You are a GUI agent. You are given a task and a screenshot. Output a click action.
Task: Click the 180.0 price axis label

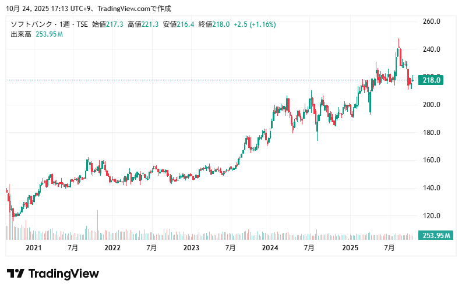point(431,133)
